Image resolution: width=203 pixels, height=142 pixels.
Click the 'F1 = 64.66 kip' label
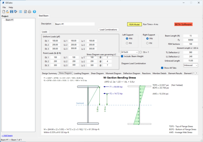pos(116,87)
